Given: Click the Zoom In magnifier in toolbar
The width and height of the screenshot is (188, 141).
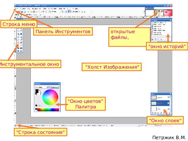Looking at the screenshot, I should (x=62, y=12).
